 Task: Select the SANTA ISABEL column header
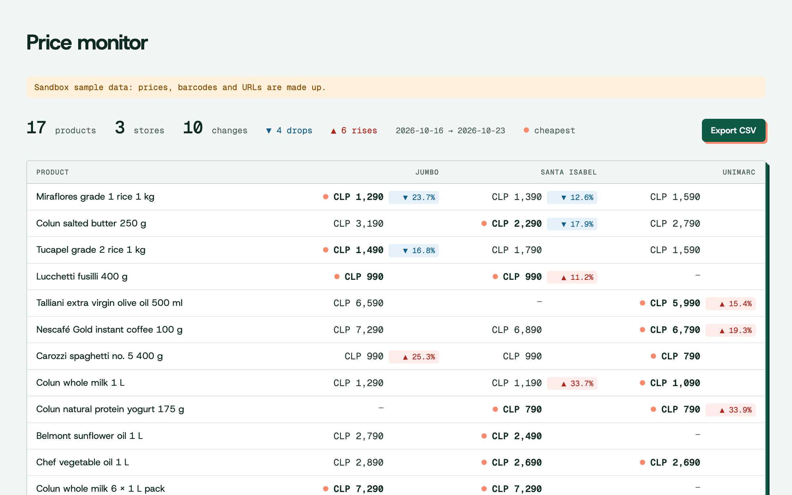click(569, 172)
